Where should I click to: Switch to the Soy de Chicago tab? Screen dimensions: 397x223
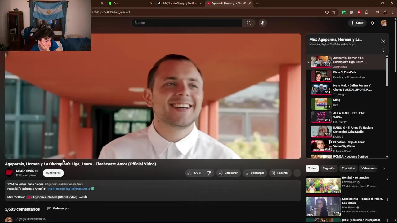(x=180, y=3)
